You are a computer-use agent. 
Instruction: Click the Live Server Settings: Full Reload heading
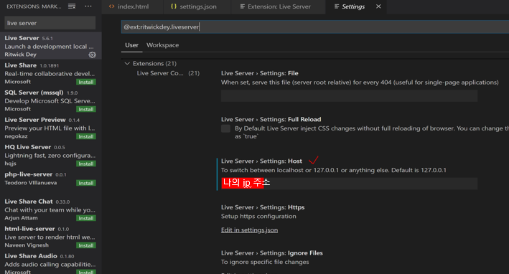point(271,119)
